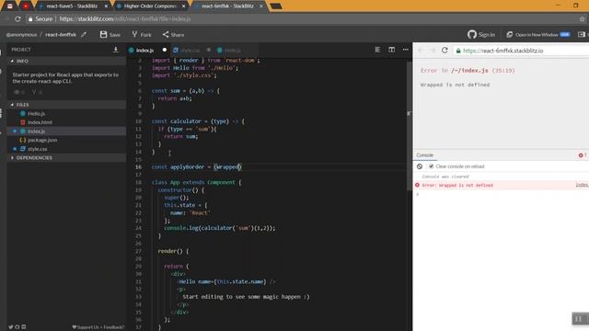The image size is (589, 331).
Task: Edit project name pencil icon
Action: coord(84,35)
